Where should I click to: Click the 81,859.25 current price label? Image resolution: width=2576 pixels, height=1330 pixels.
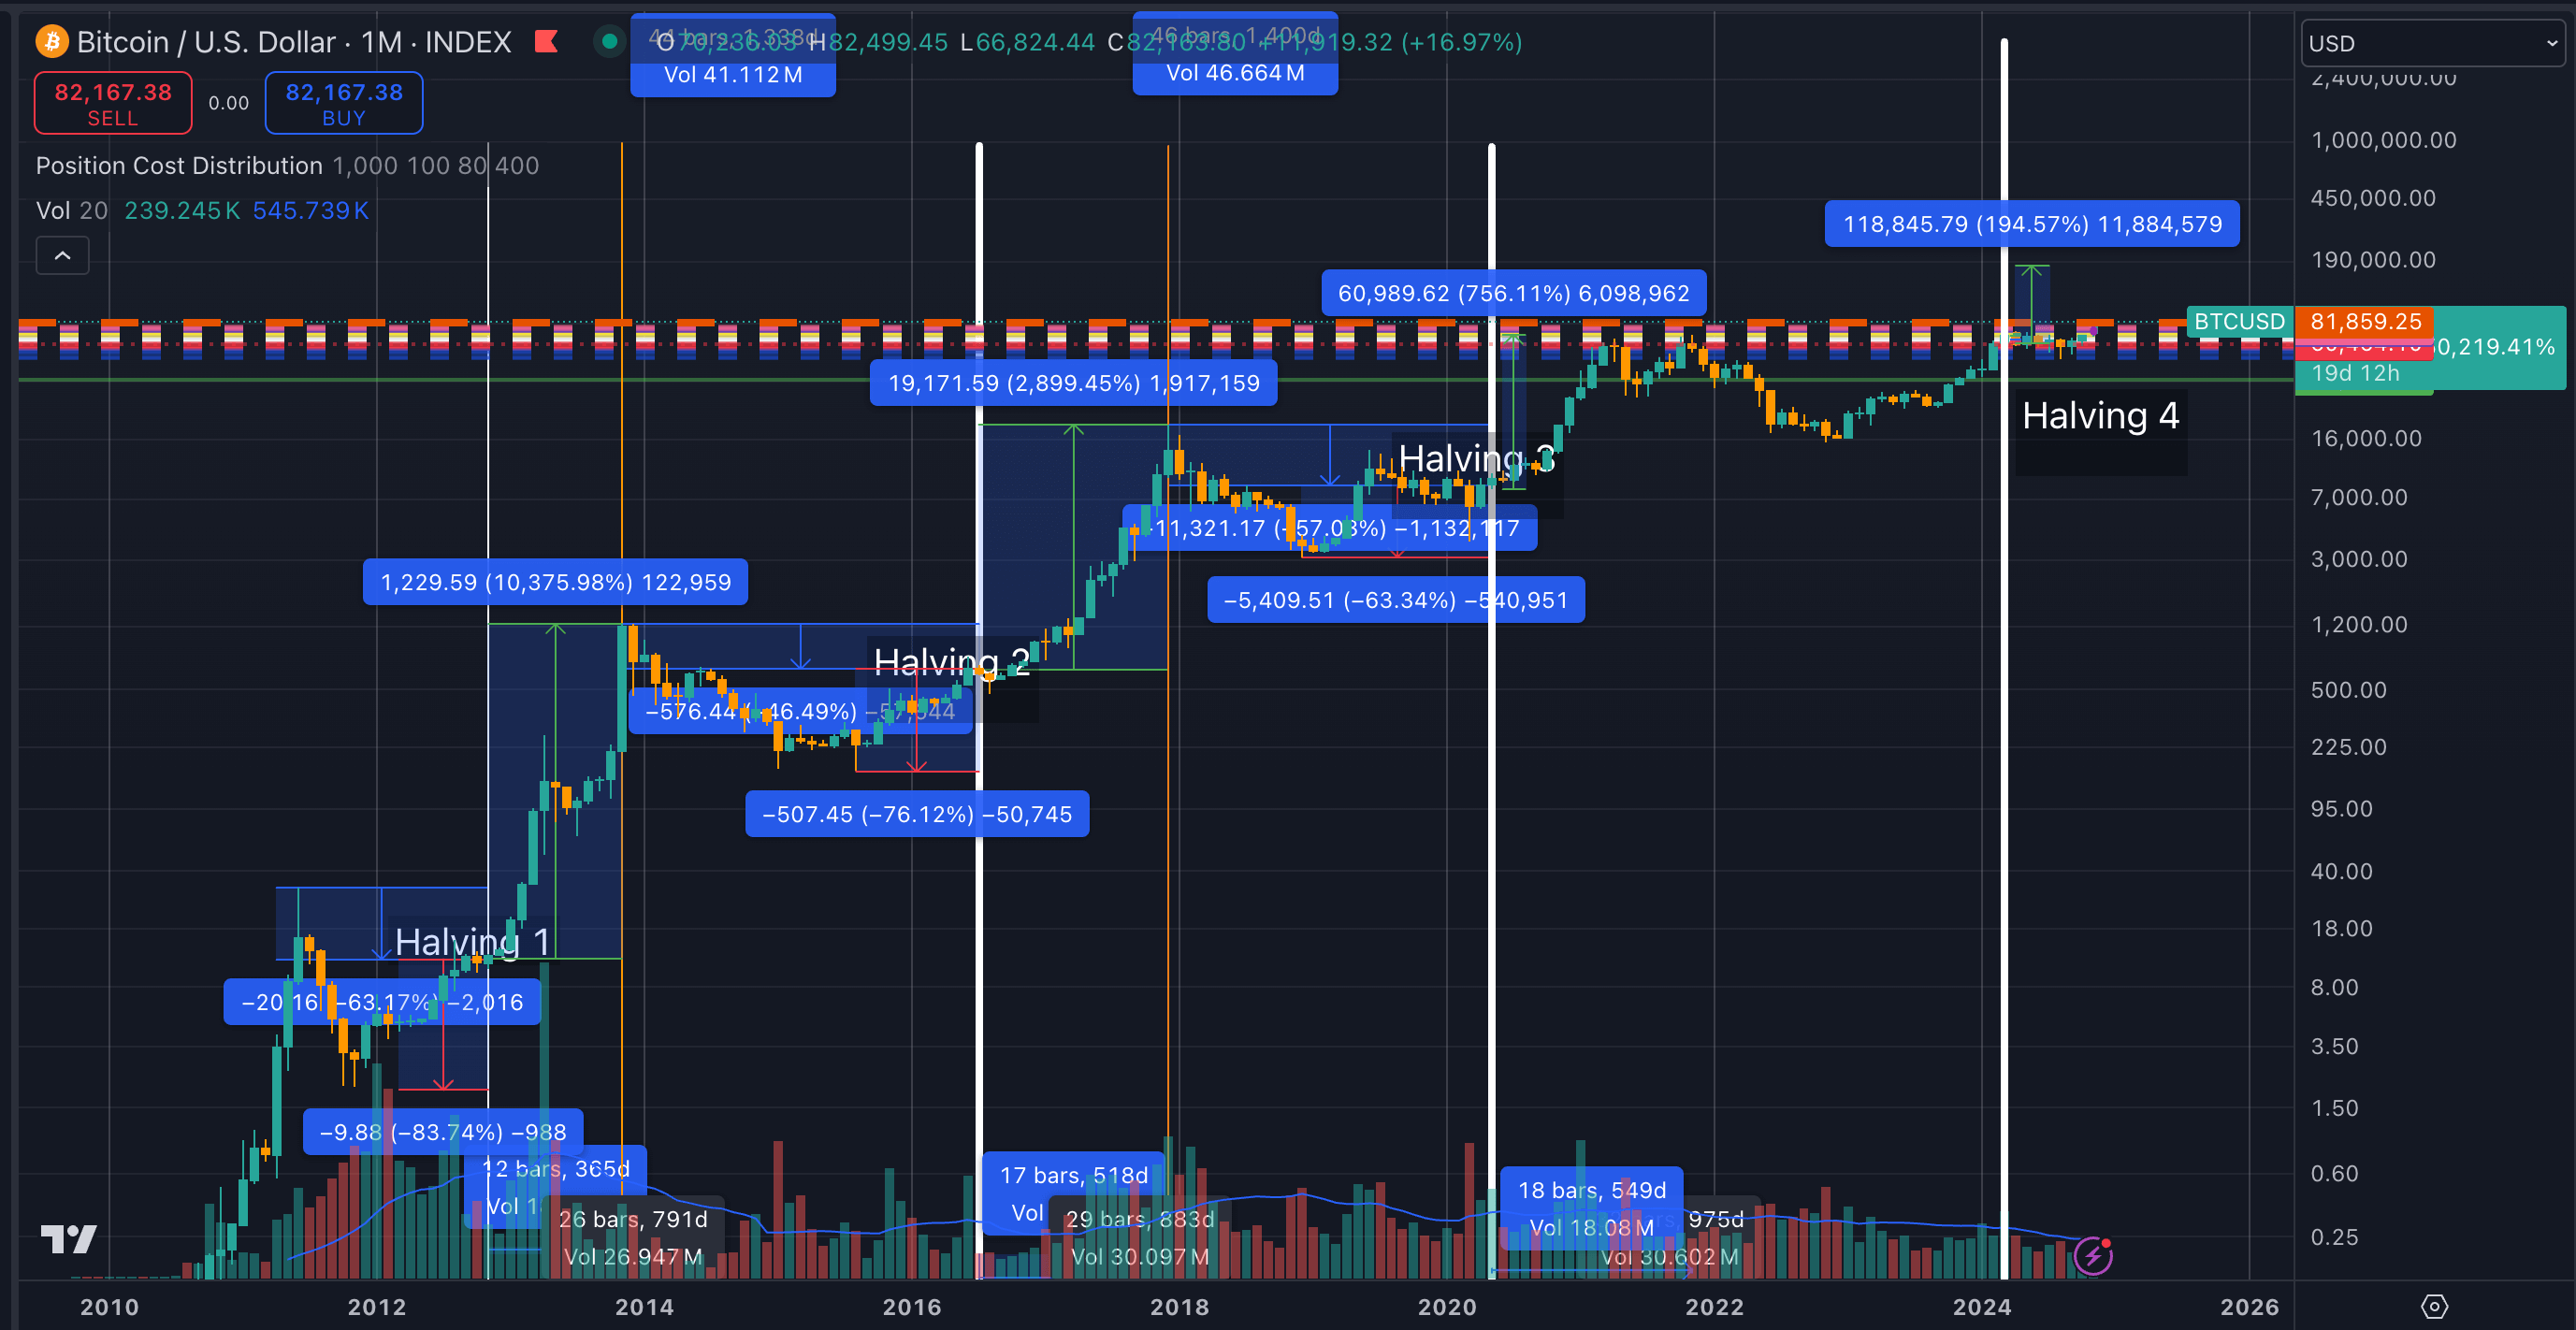click(x=2366, y=321)
